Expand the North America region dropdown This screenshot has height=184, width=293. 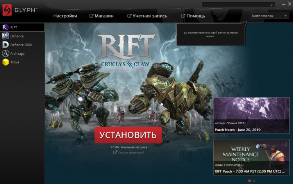pyautogui.click(x=270, y=16)
